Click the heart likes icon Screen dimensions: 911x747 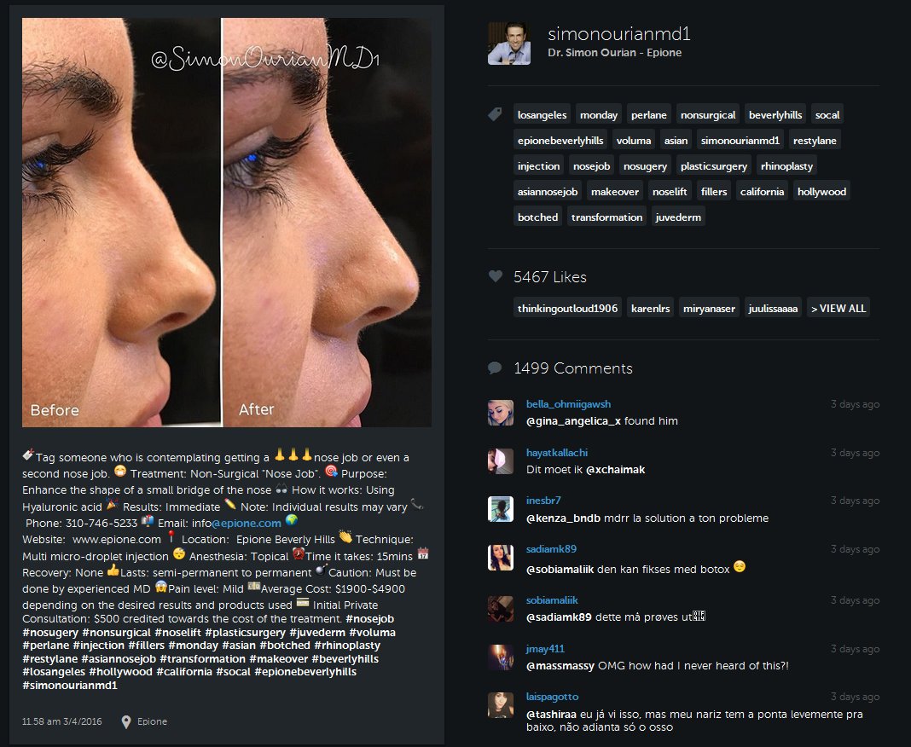[495, 276]
